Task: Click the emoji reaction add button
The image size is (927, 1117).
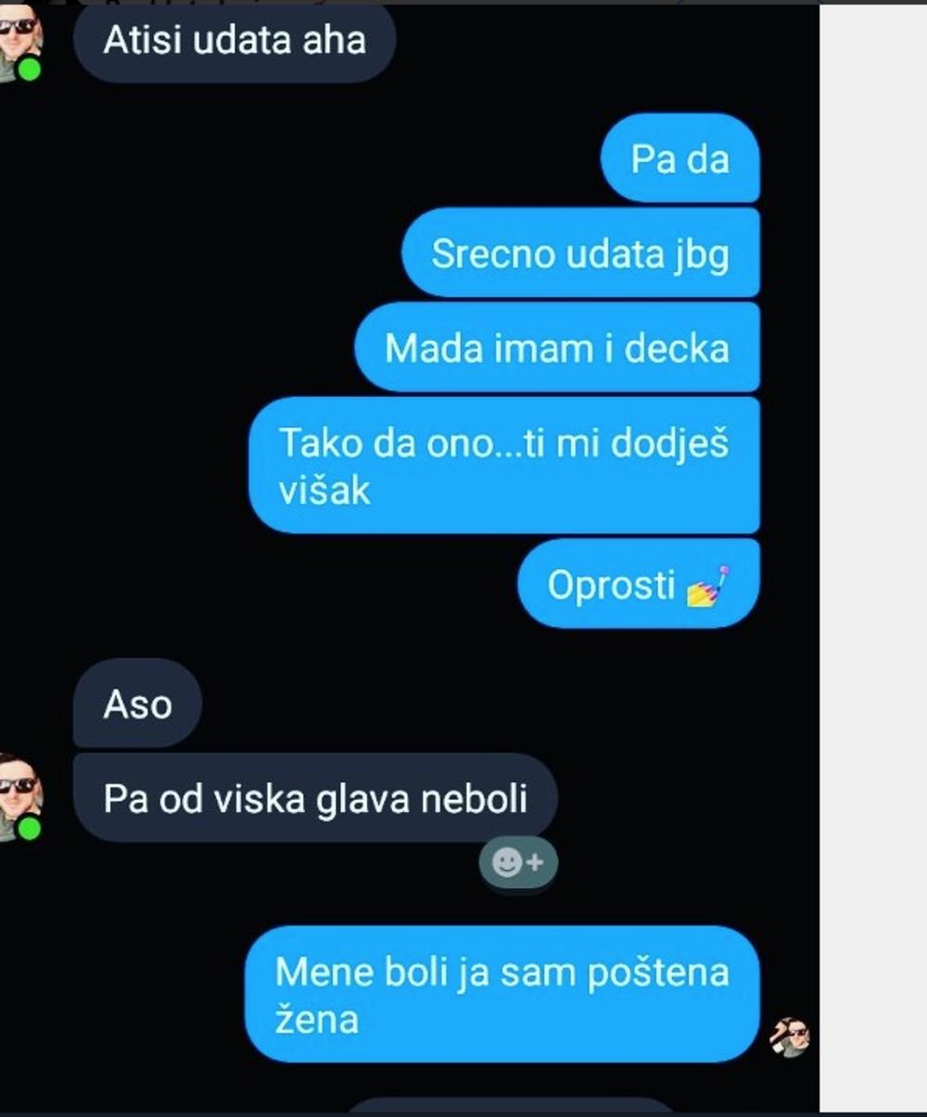Action: (518, 863)
